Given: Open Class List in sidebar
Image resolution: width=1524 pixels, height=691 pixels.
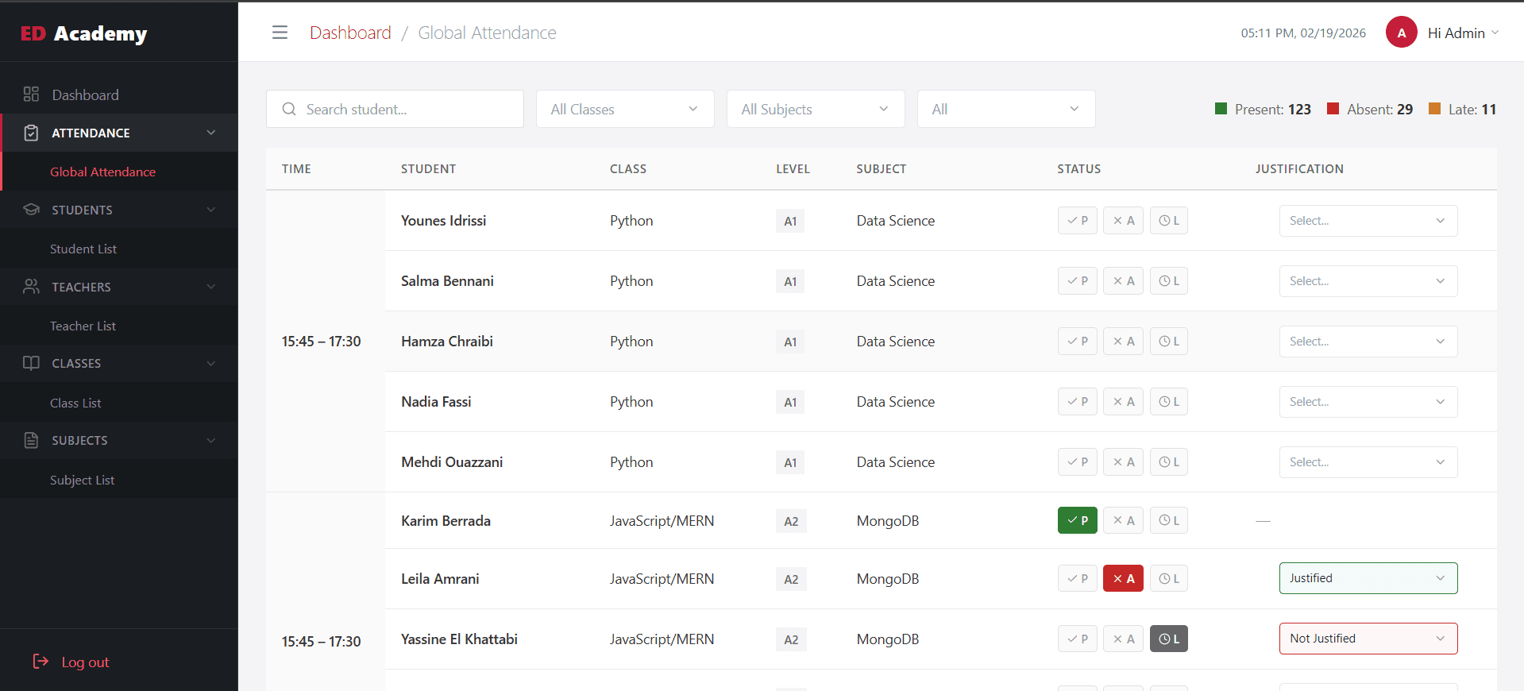Looking at the screenshot, I should click(119, 403).
